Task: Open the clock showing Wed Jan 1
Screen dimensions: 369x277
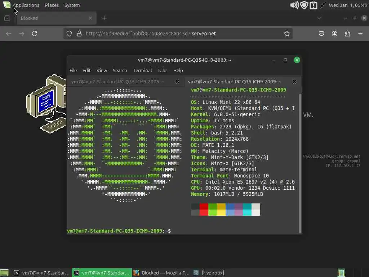Action: 348,5
